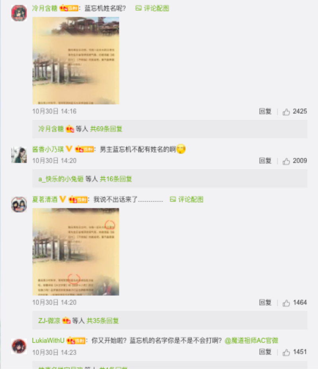This screenshot has height=369, width=318.
Task: Expand the 共16条回复 replies
Action: tap(116, 179)
